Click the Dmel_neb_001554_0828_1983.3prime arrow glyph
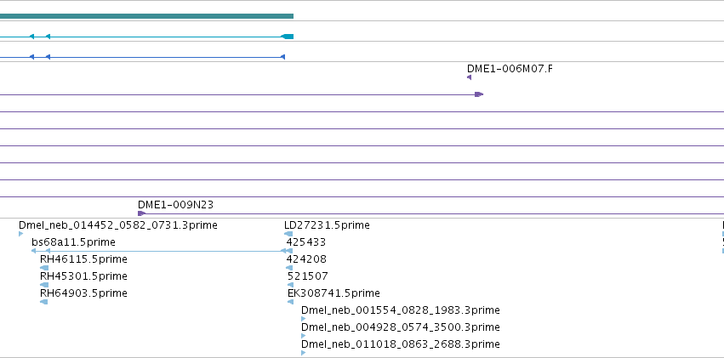Screen dimensions: 724x358 pos(304,319)
